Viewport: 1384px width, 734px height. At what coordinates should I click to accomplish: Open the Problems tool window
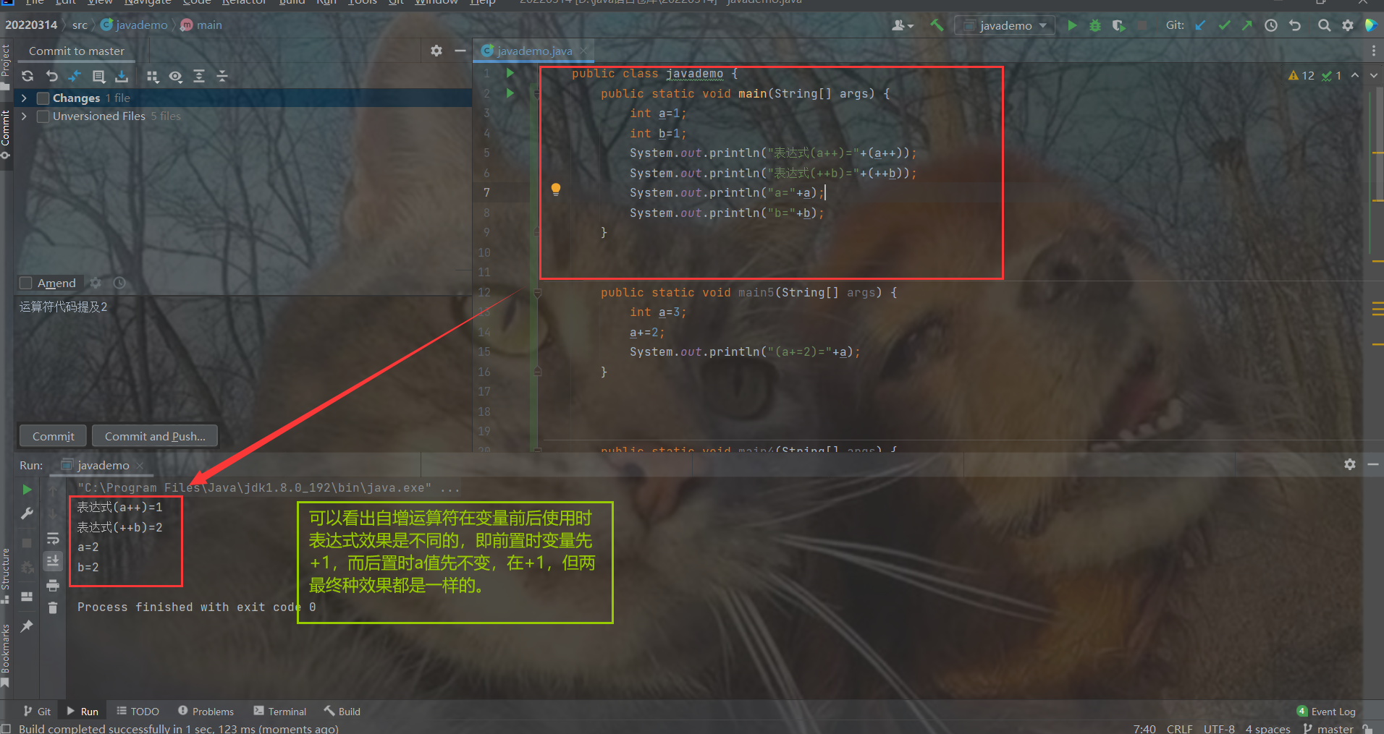206,712
